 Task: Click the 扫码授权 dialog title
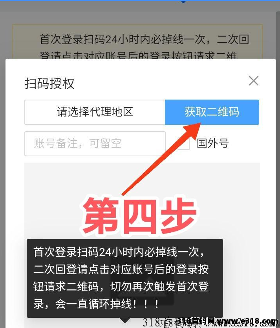(x=49, y=83)
